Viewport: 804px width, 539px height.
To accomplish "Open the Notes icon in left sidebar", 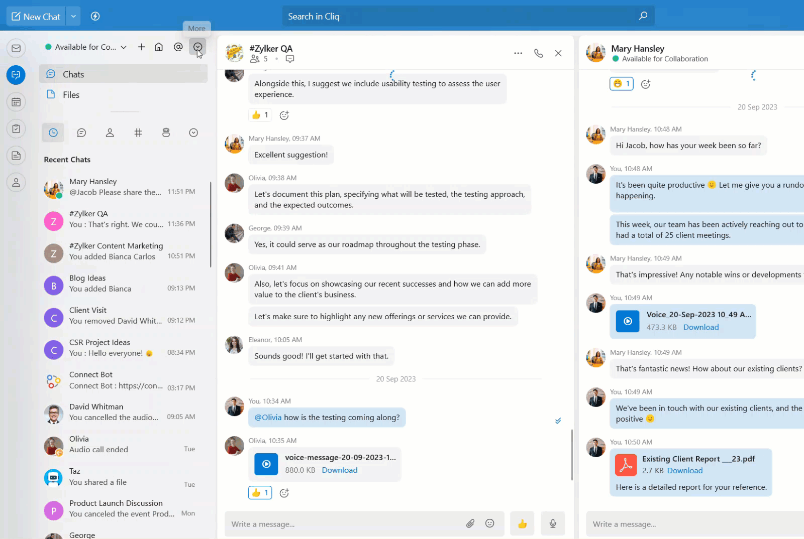I will click(16, 156).
